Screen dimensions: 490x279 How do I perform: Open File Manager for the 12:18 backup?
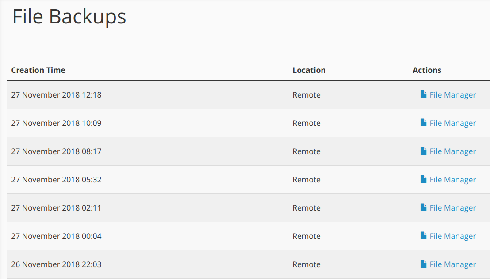(x=452, y=95)
